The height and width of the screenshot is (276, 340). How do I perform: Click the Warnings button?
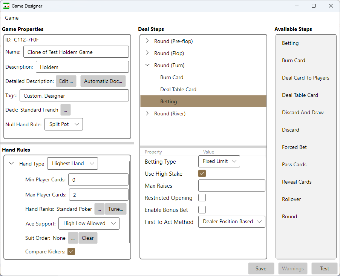coord(293,268)
